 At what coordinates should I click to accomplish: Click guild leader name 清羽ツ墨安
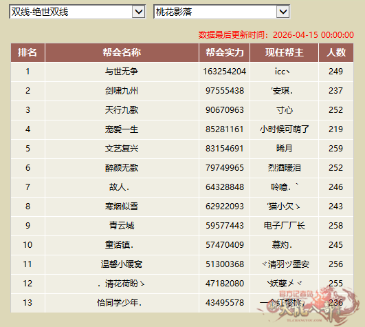[x=286, y=264]
